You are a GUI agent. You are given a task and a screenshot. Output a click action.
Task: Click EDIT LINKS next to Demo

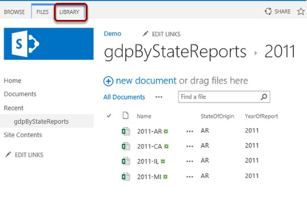166,34
